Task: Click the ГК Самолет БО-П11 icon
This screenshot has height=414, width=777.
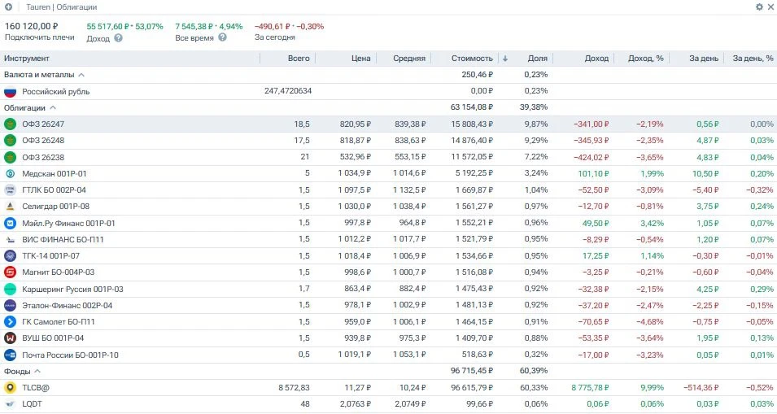Action: [10, 322]
